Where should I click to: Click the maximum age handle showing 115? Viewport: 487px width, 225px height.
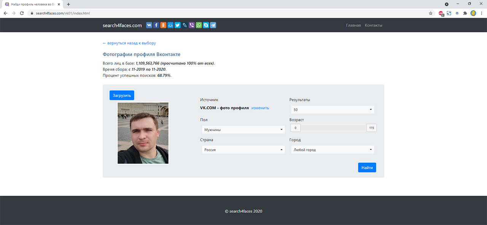click(x=372, y=128)
